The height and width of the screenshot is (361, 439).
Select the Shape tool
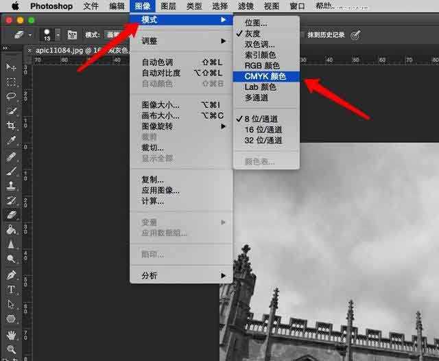point(11,318)
